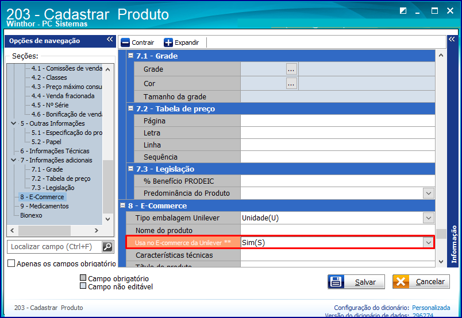Select 4.2 - Classes in tree

[49, 77]
